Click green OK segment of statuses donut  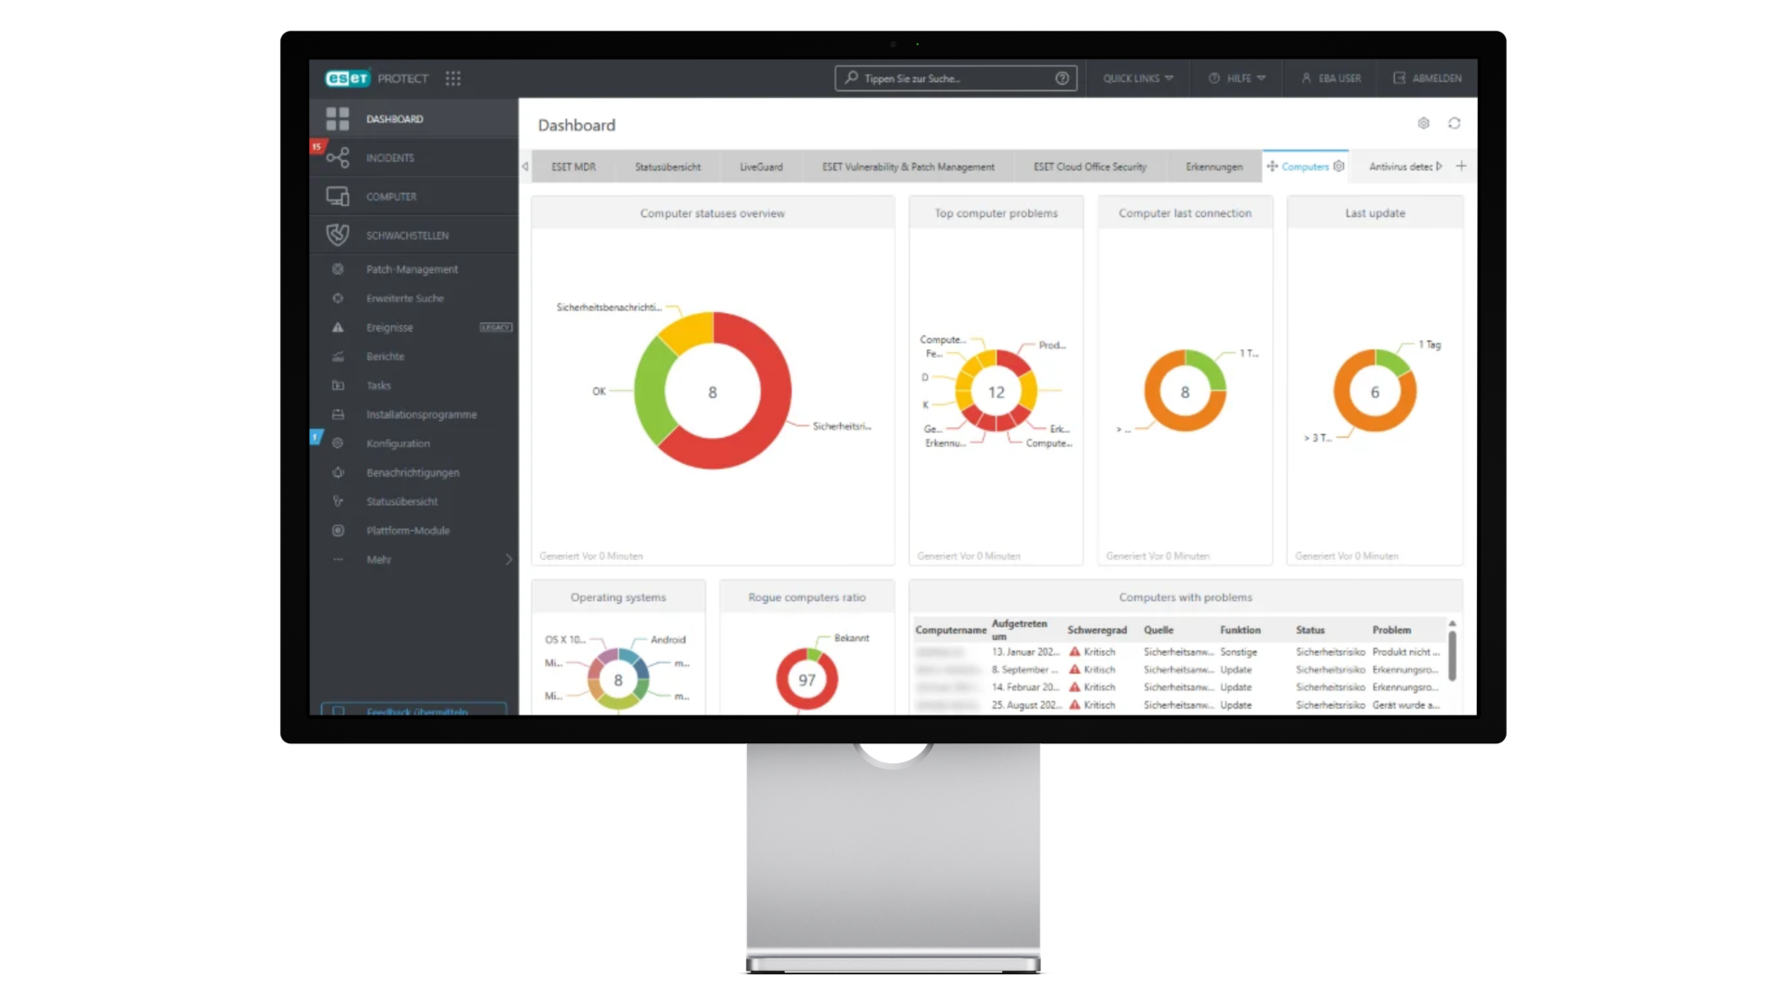coord(652,391)
